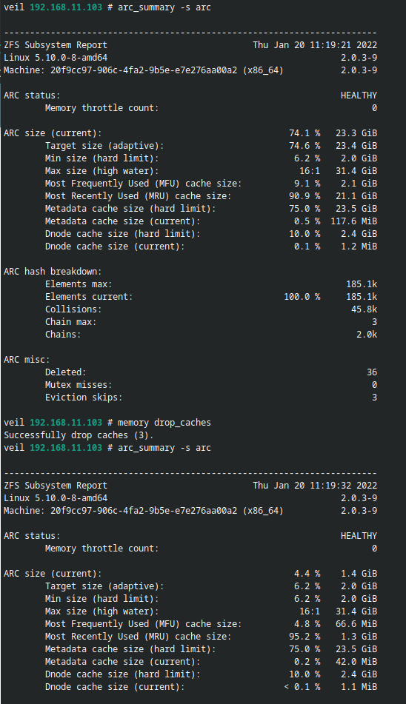406x704 pixels.
Task: Click the first Linux 5.10.0-8-amd64 kernel line
Action: (56, 58)
